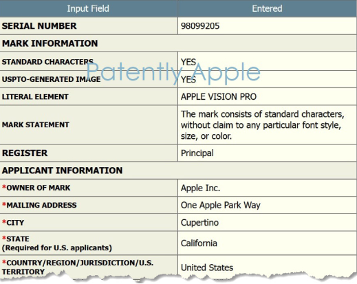Click the MARK STATEMENT field label

click(x=36, y=124)
